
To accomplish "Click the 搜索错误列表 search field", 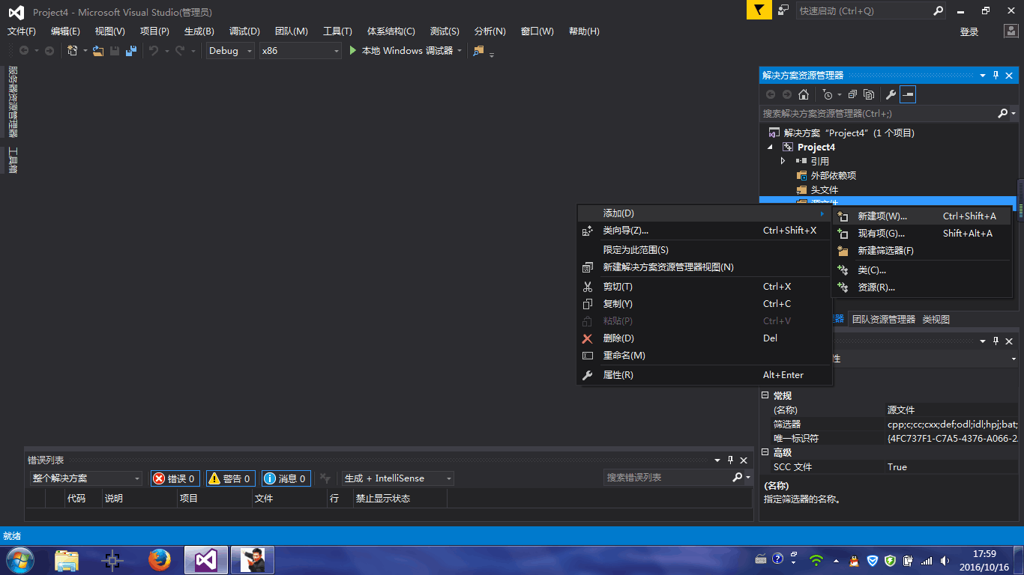I will 667,478.
